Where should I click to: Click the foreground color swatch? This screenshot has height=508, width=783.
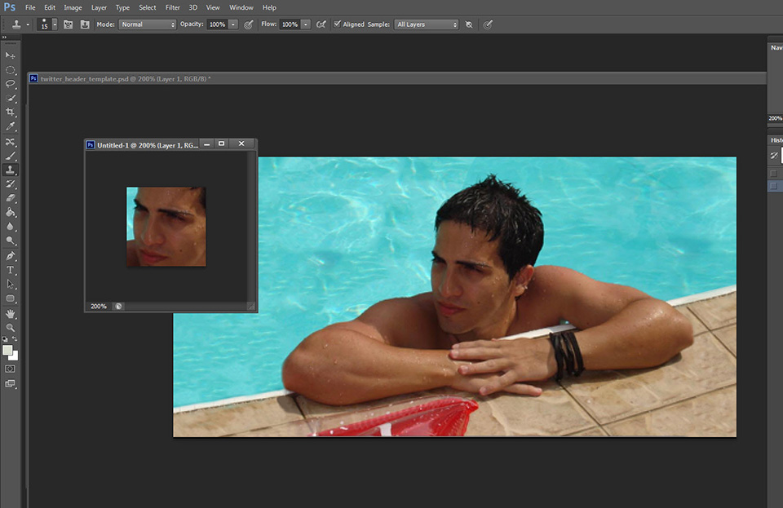[x=7, y=350]
